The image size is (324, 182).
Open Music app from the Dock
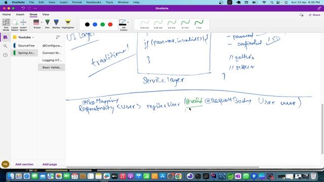click(x=123, y=176)
